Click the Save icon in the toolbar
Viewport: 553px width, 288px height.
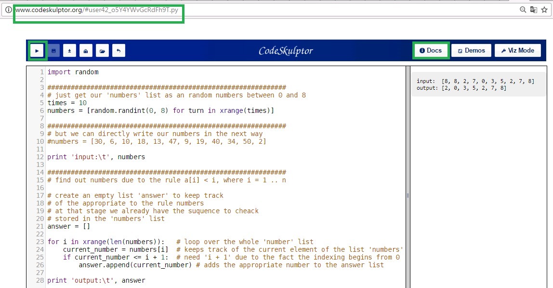[x=53, y=51]
